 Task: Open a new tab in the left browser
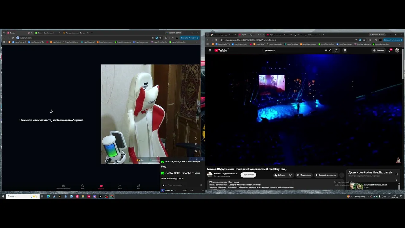(x=92, y=33)
